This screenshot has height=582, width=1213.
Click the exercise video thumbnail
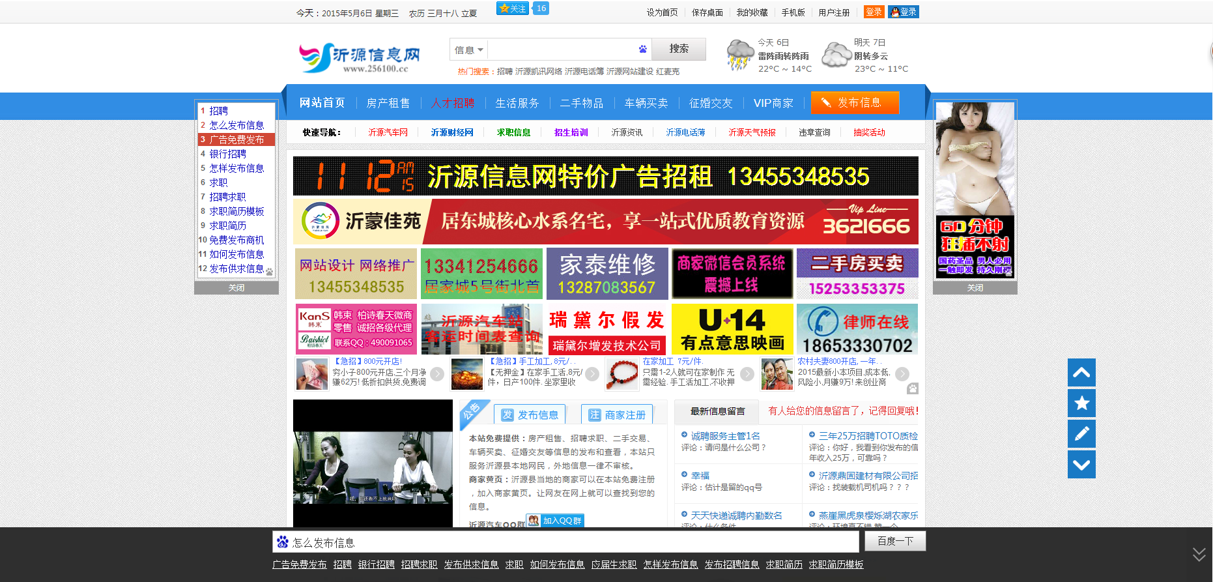tap(373, 464)
